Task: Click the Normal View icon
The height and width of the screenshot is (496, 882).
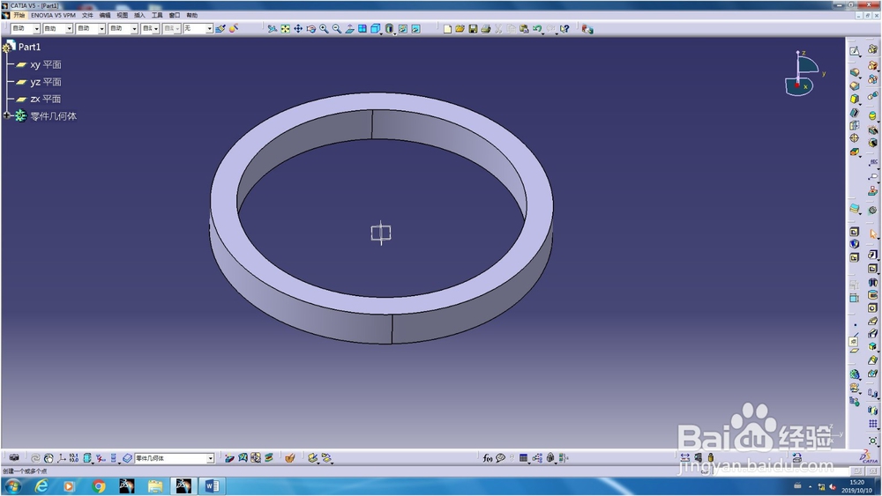Action: click(x=350, y=29)
